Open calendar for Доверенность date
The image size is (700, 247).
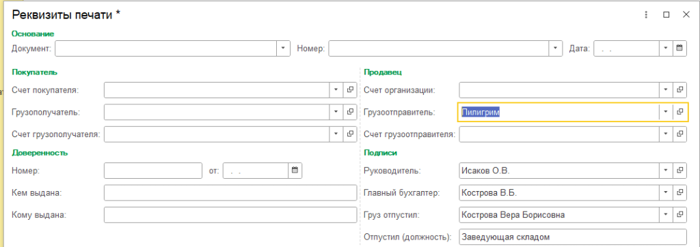295,170
